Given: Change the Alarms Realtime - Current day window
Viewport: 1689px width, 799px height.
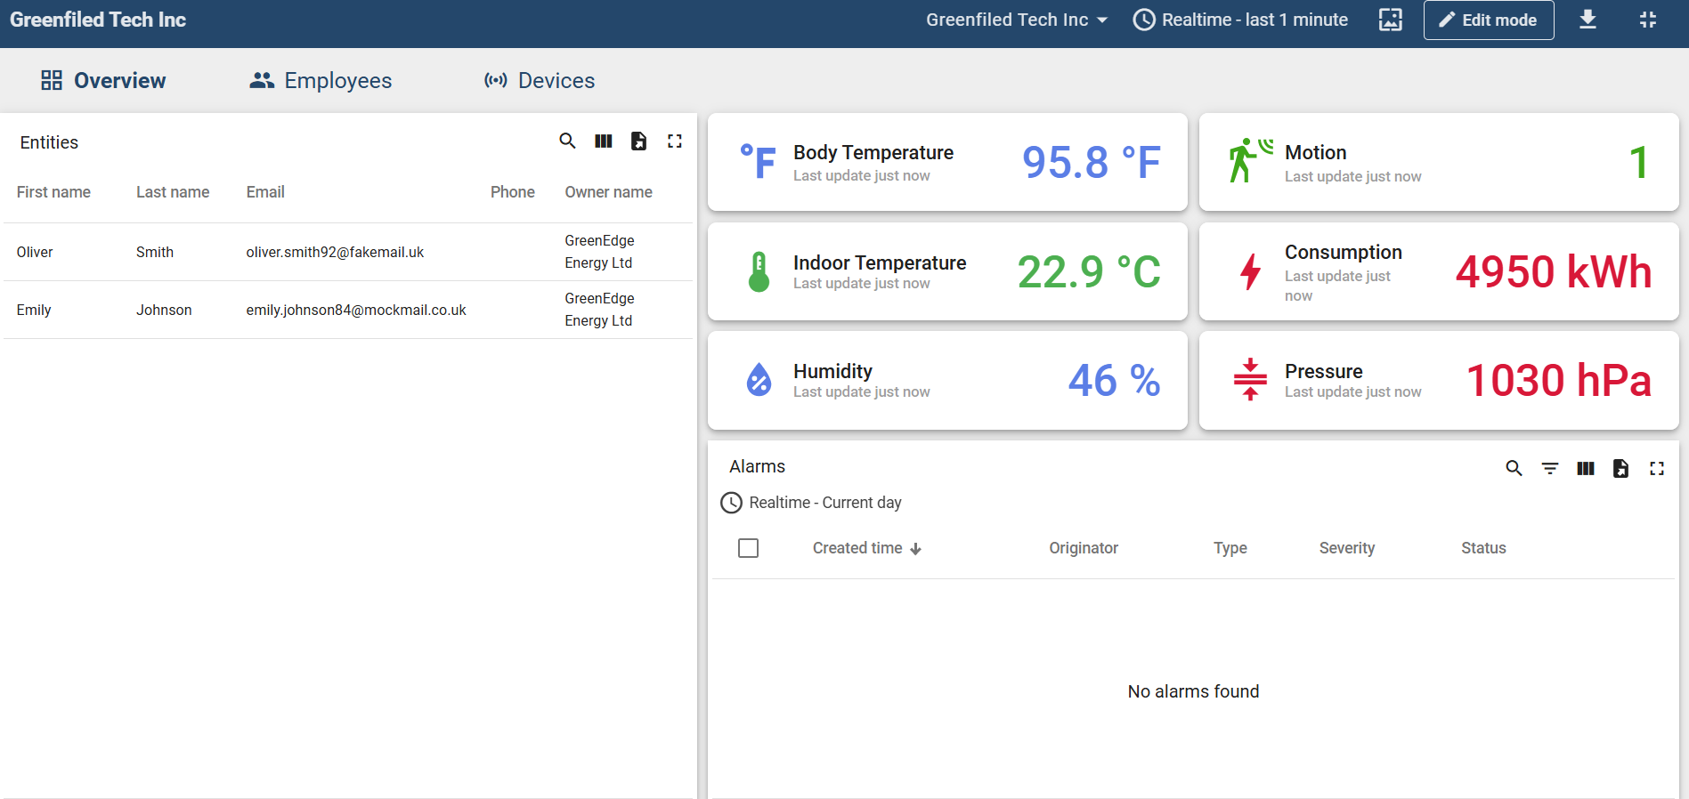Looking at the screenshot, I should (x=811, y=503).
